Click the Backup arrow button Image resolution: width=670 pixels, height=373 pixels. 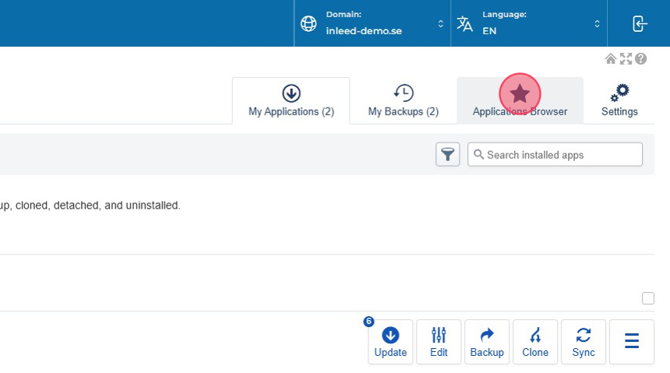point(487,342)
